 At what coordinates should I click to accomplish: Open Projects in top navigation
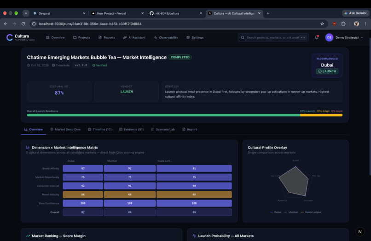(x=81, y=37)
